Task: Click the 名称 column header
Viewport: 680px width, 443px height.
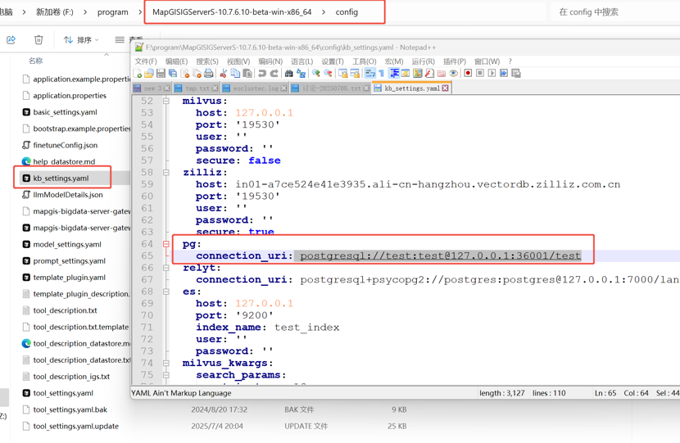Action: click(x=36, y=61)
